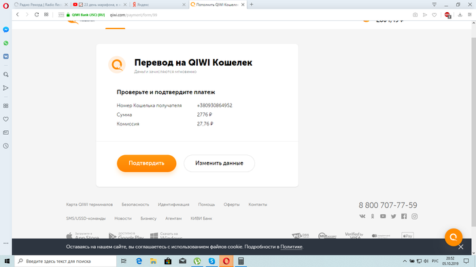Open the tab menu dropdown at top right
The width and height of the screenshot is (476, 267).
point(435,5)
